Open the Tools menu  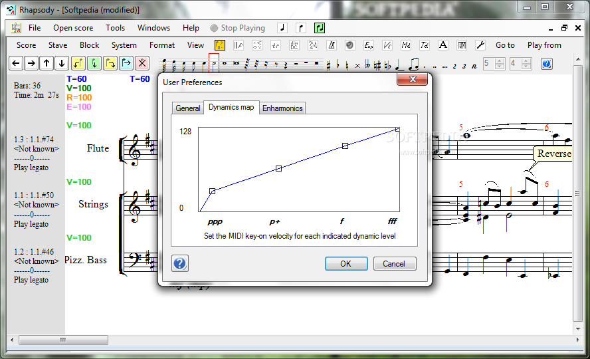[115, 28]
